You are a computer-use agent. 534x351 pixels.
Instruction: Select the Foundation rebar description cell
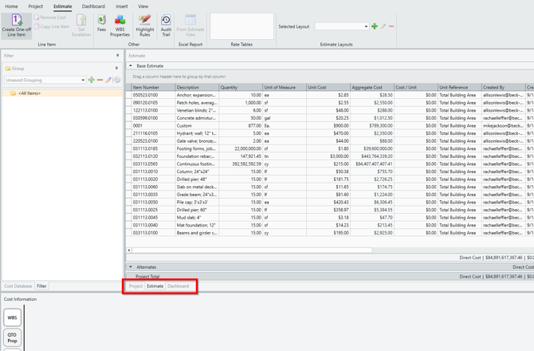[197, 156]
